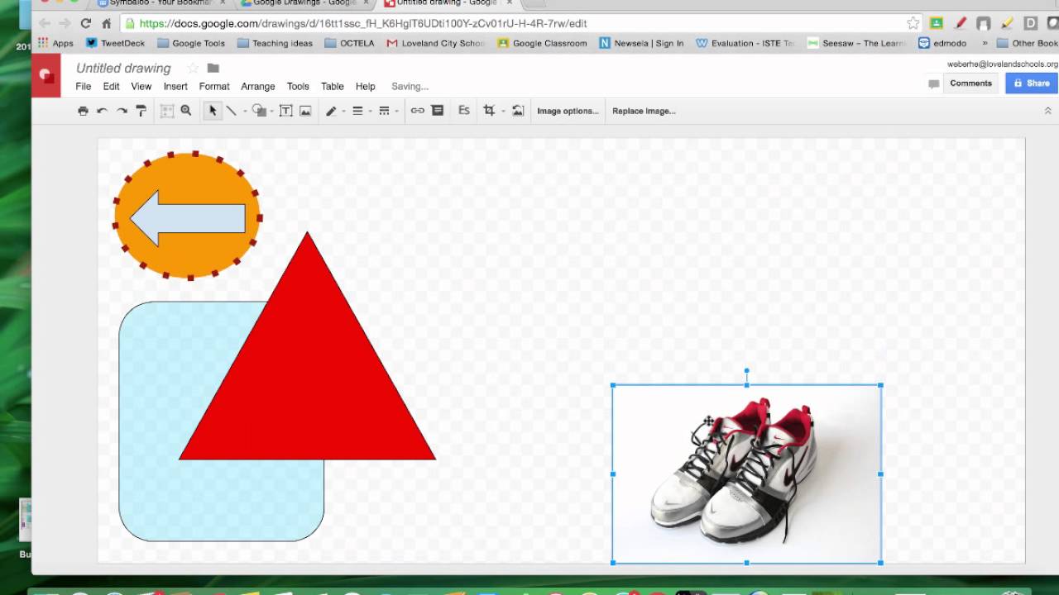This screenshot has height=595, width=1059.
Task: Expand the line dash dropdown
Action: click(395, 110)
